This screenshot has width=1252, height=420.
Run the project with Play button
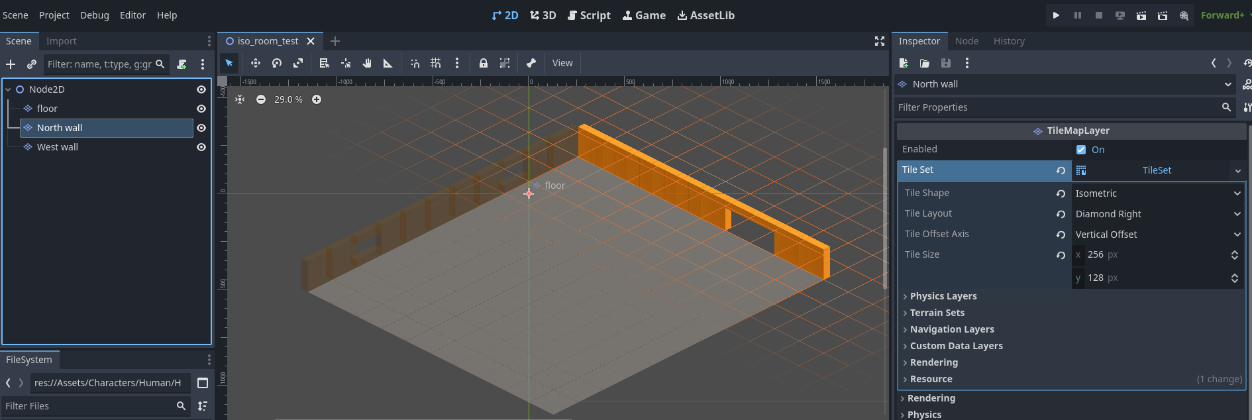(x=1056, y=15)
